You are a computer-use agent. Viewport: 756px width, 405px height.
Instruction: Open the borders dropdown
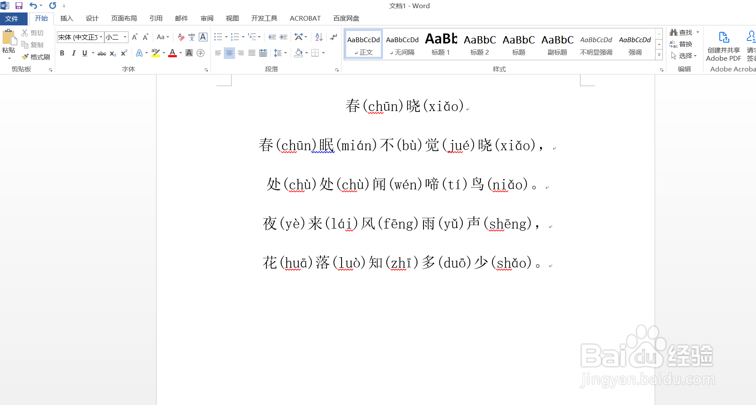323,53
